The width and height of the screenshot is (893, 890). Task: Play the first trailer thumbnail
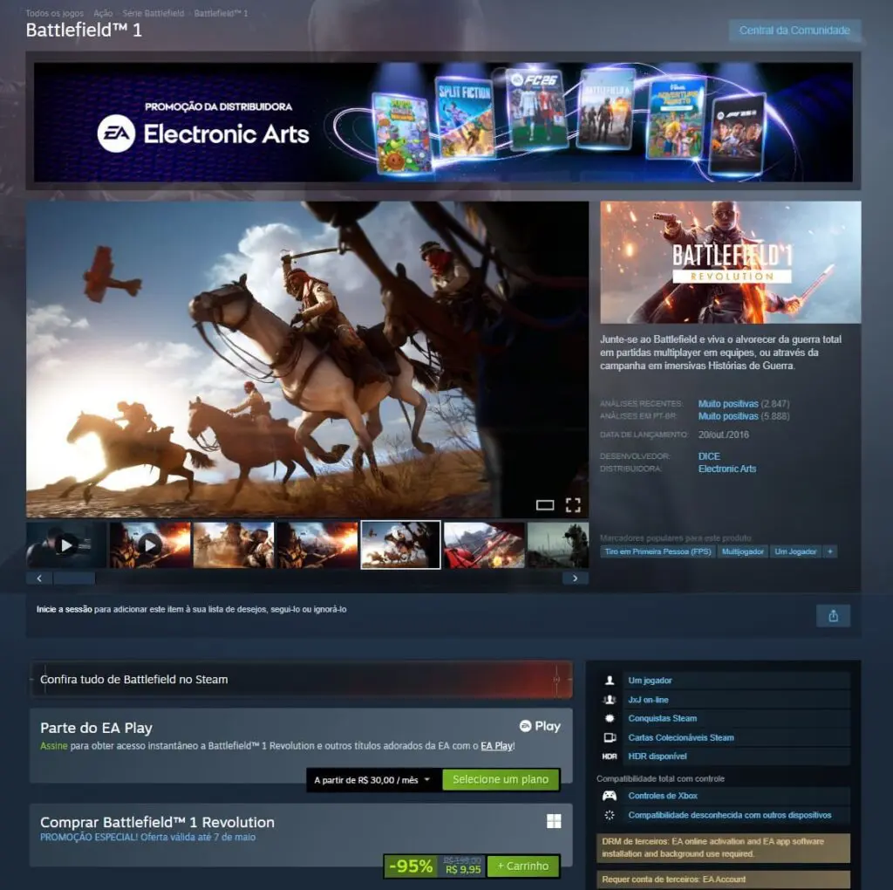pos(66,544)
